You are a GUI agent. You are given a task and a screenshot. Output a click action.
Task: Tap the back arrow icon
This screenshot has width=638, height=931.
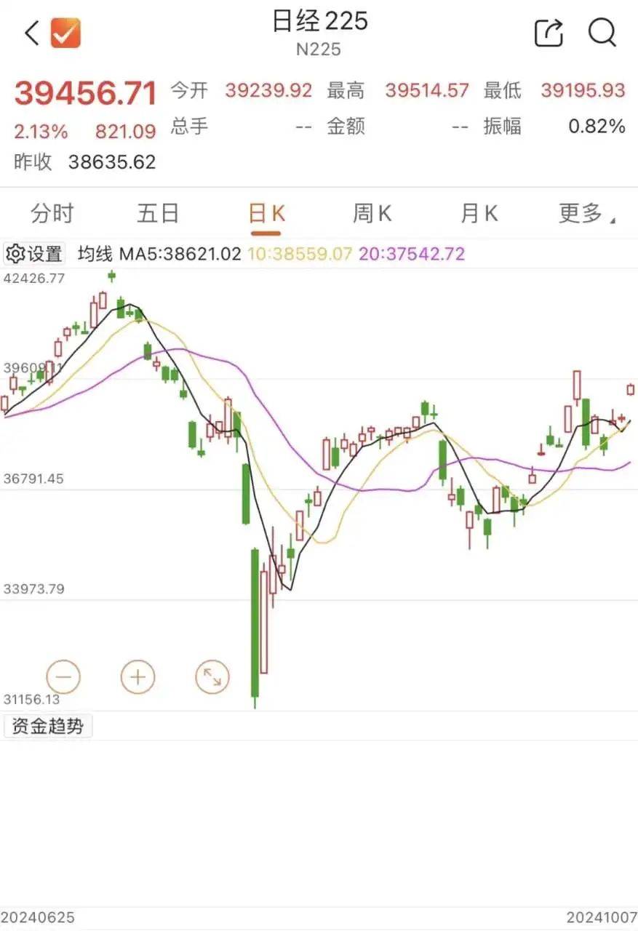pyautogui.click(x=31, y=33)
